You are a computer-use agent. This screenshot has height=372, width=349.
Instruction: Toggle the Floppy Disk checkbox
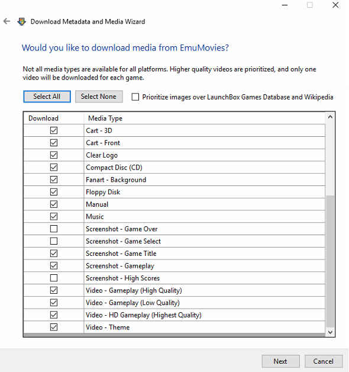(x=54, y=192)
